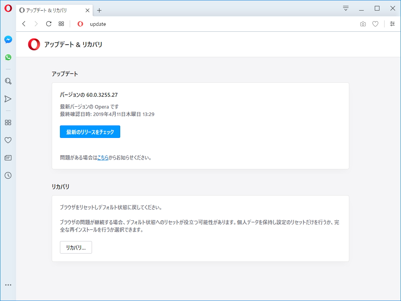Image resolution: width=401 pixels, height=301 pixels.
Task: Open the personal news feed icon
Action: 8,158
